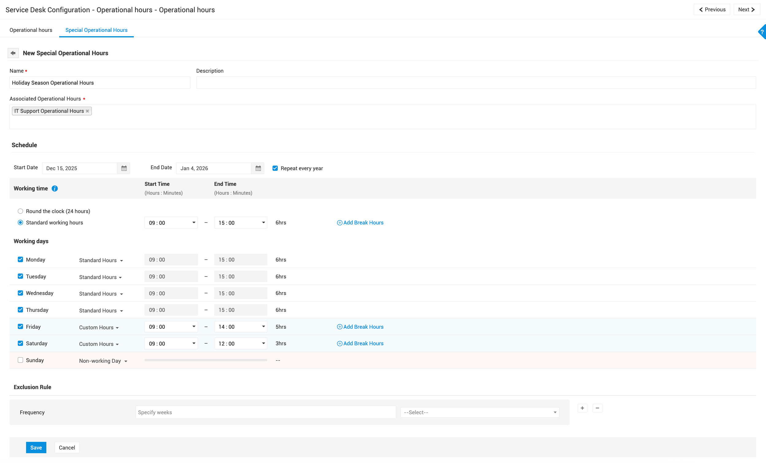Click Add Break Hours for Saturday
This screenshot has width=766, height=463.
pyautogui.click(x=360, y=343)
